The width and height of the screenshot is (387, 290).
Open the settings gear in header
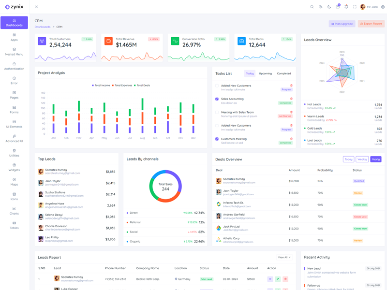(383, 7)
